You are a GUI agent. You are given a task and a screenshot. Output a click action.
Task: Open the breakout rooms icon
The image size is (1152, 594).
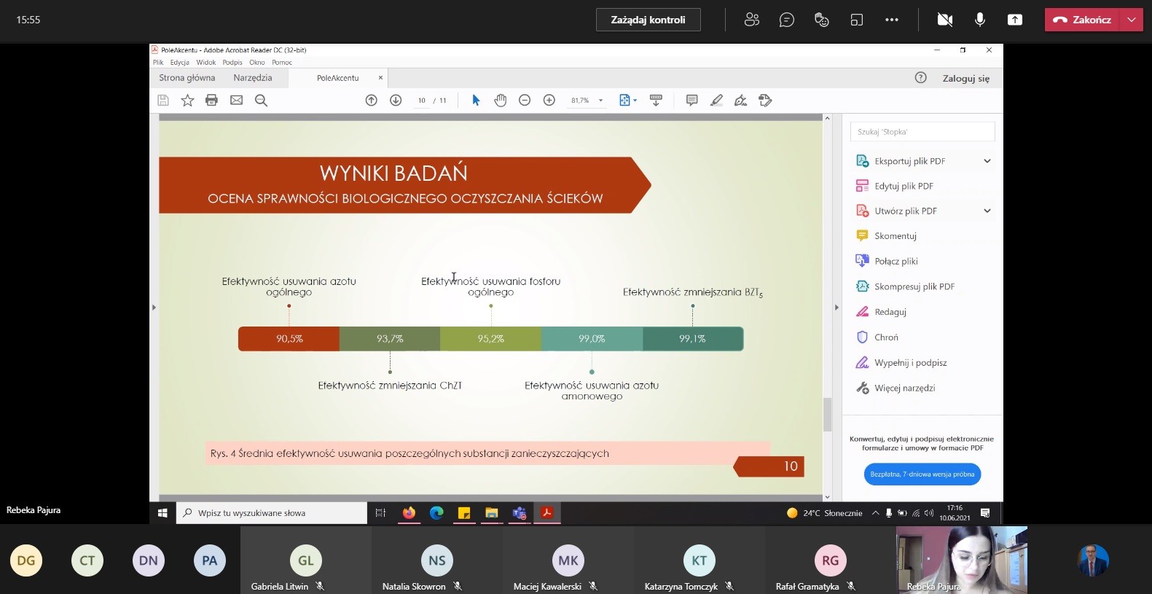point(857,20)
